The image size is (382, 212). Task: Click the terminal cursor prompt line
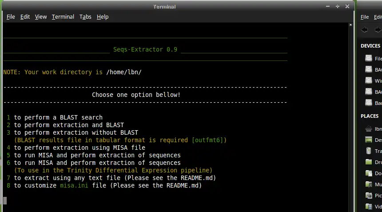click(5, 200)
